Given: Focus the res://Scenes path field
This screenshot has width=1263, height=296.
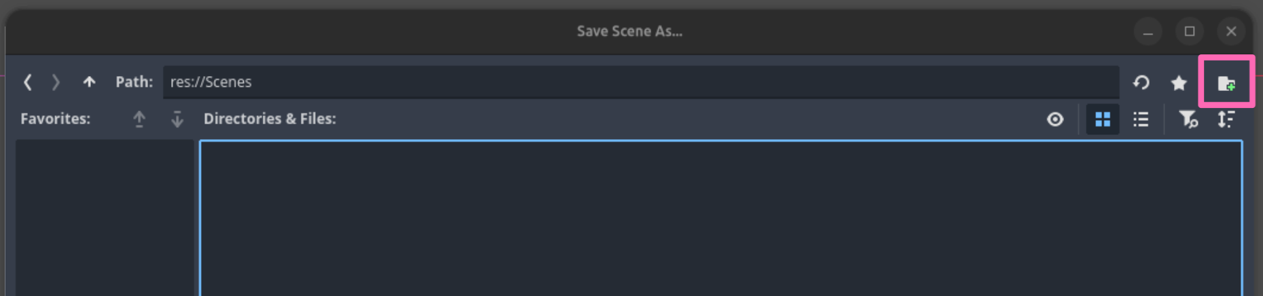Looking at the screenshot, I should (641, 82).
